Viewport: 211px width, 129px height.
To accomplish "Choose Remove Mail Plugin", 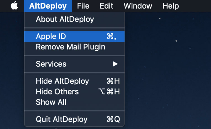I will [x=74, y=47].
